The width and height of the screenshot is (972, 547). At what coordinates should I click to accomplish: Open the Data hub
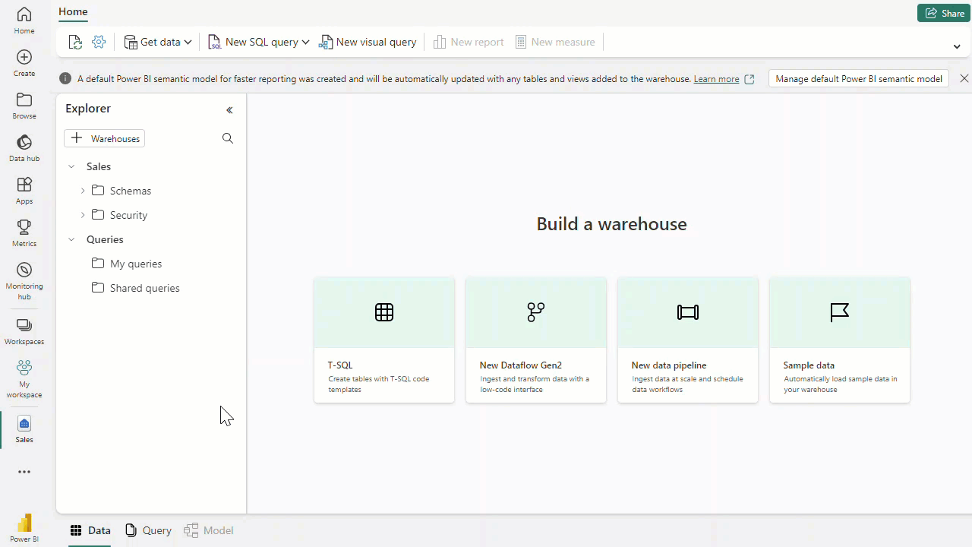[24, 148]
